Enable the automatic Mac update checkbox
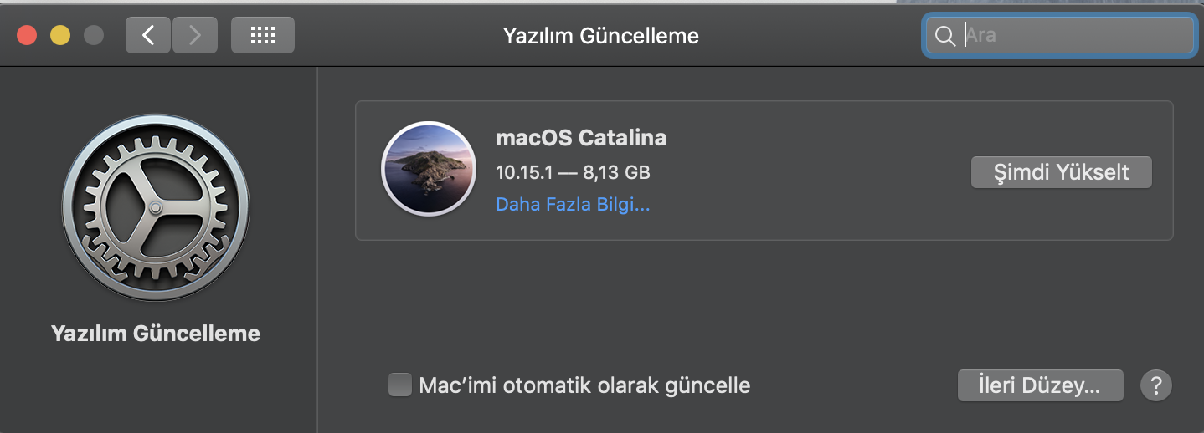The image size is (1204, 433). [x=400, y=385]
